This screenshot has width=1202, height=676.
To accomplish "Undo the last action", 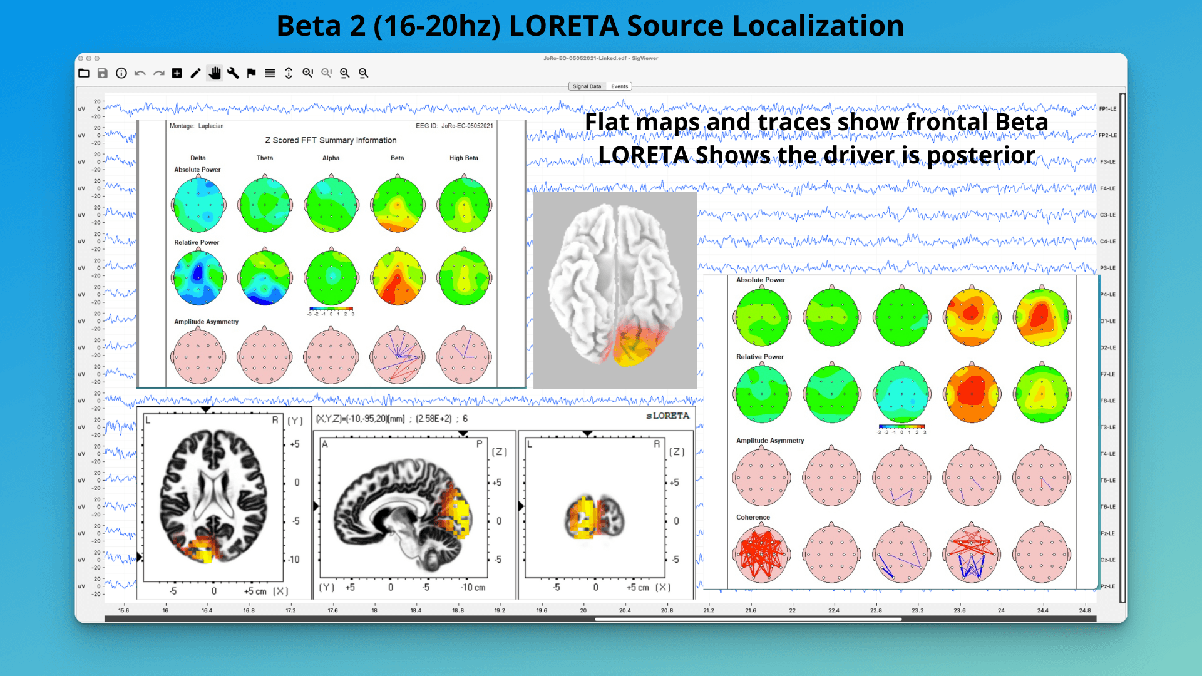I will point(141,73).
